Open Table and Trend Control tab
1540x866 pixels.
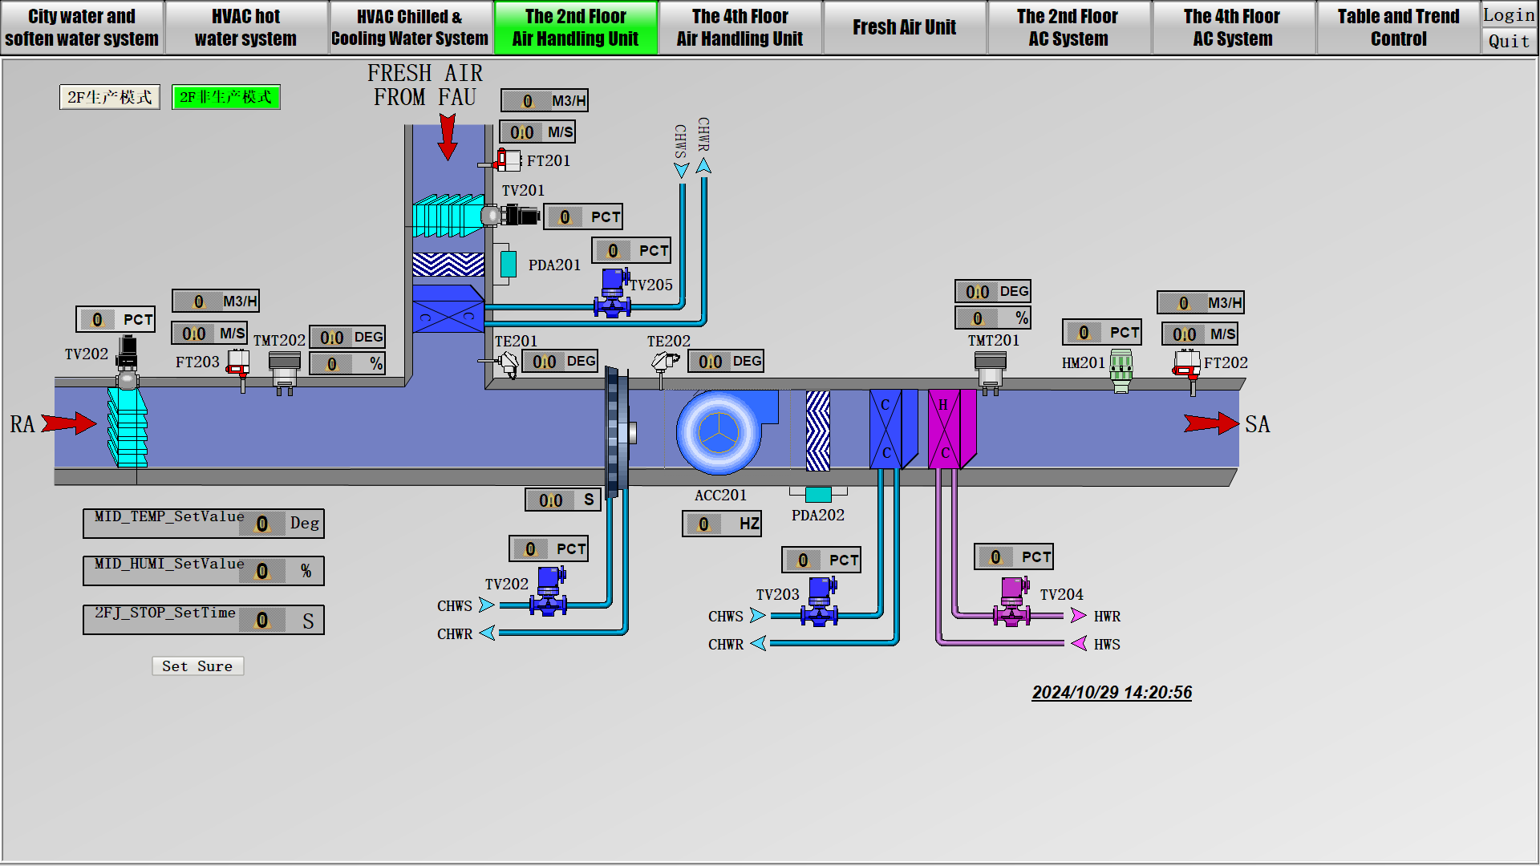tap(1398, 27)
